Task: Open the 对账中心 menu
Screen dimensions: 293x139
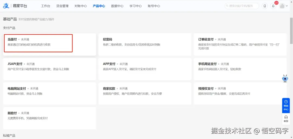Action: pos(81,6)
